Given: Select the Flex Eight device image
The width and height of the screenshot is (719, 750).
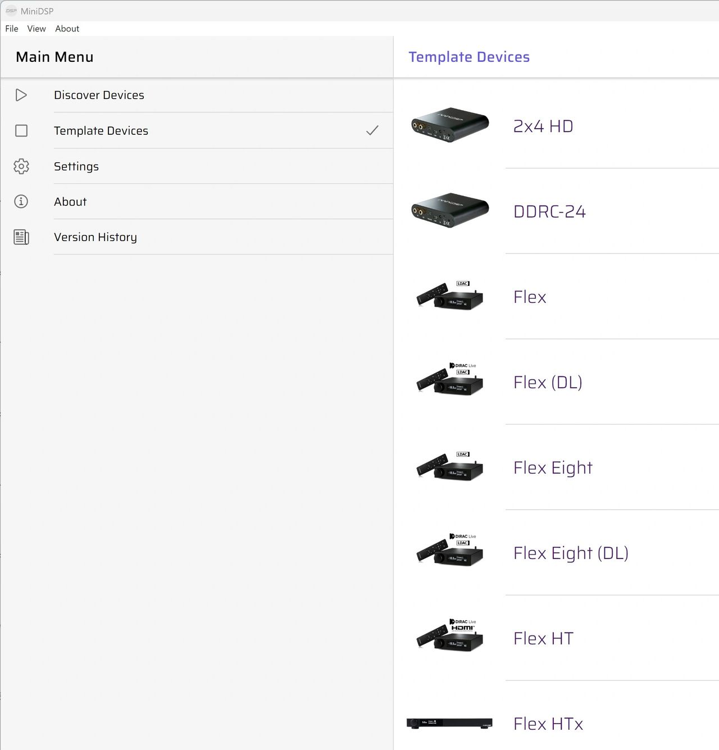Looking at the screenshot, I should pyautogui.click(x=450, y=466).
